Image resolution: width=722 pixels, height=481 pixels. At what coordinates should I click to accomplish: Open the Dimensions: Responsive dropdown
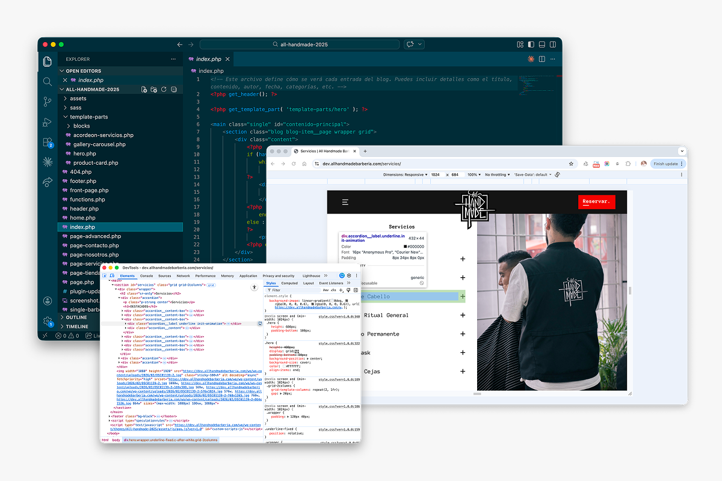point(405,174)
